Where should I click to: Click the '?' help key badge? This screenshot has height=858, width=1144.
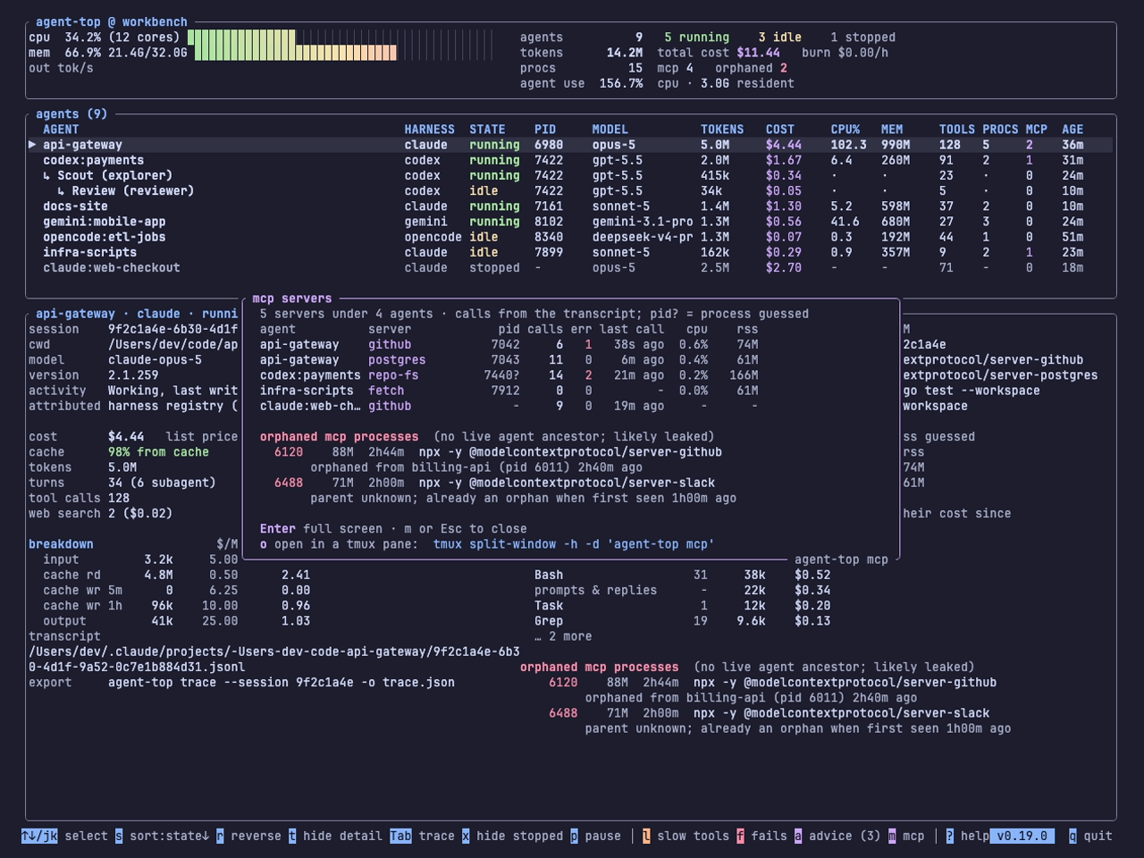pyautogui.click(x=949, y=836)
